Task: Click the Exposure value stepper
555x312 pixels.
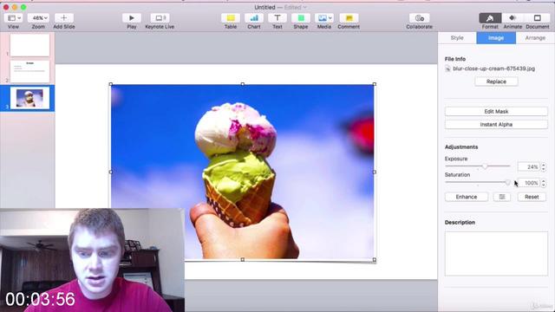Action: [x=544, y=166]
